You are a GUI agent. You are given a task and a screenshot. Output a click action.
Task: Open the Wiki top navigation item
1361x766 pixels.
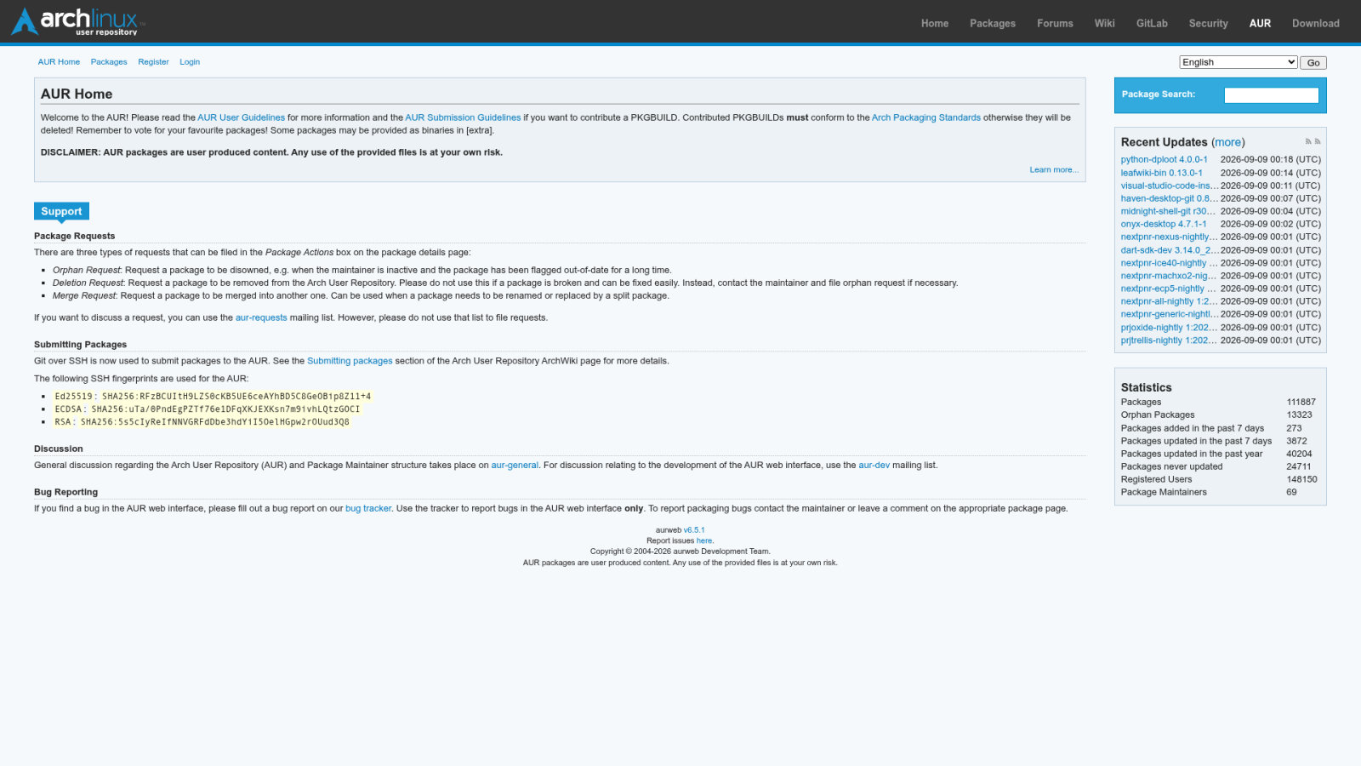pyautogui.click(x=1105, y=23)
